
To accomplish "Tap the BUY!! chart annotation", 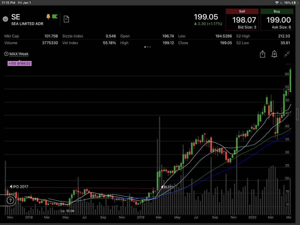I will [x=167, y=187].
